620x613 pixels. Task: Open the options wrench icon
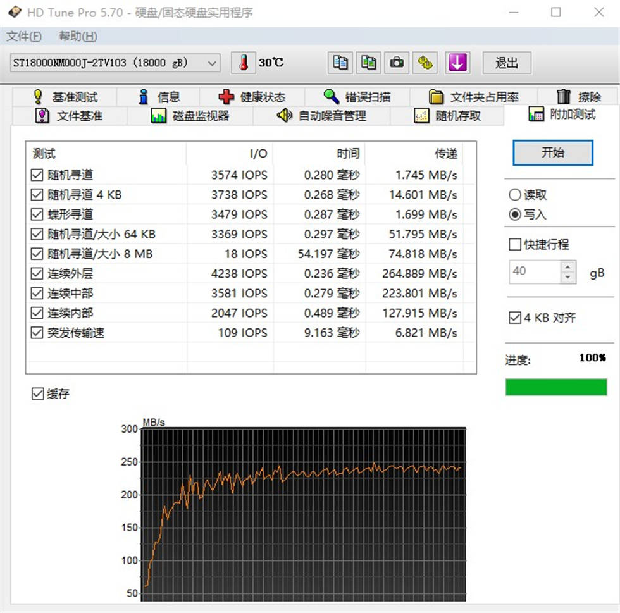pos(425,63)
